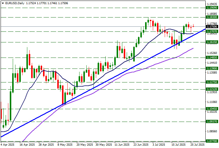The height and width of the screenshot is (148, 219).
Task: Select the 1.17070 price level label
Action: (x=212, y=31)
